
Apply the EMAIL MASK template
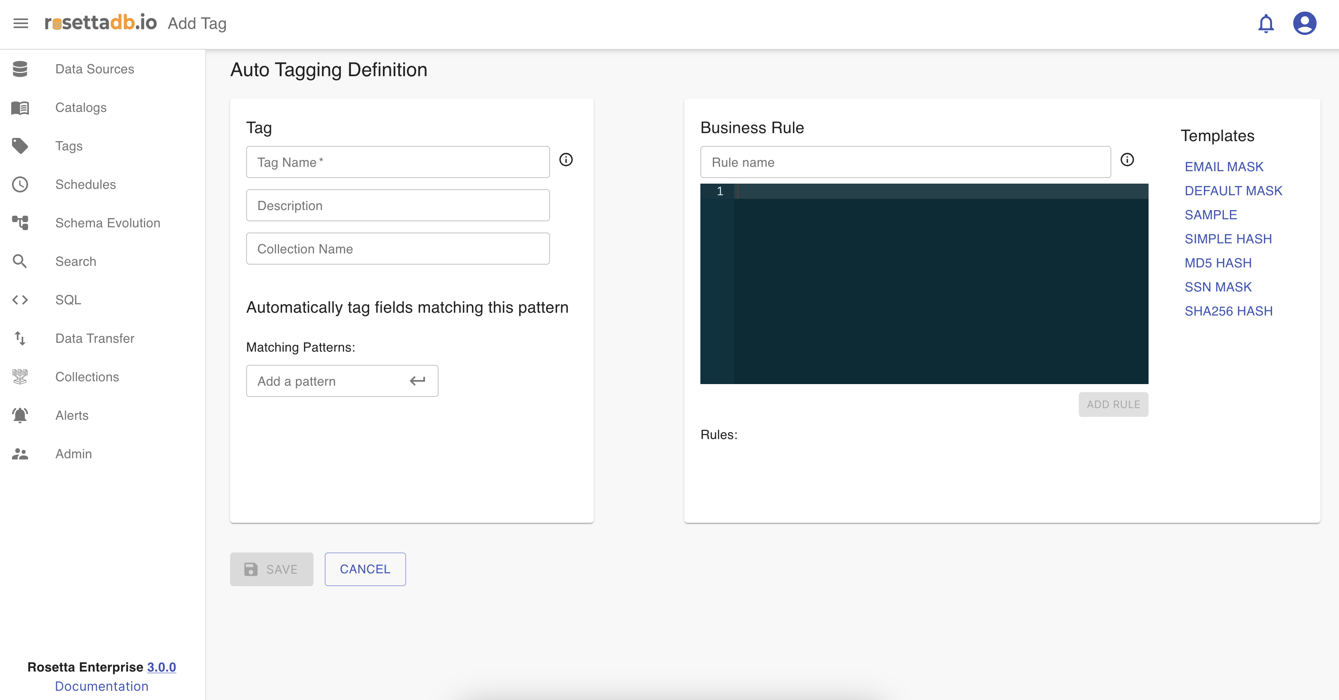1224,167
